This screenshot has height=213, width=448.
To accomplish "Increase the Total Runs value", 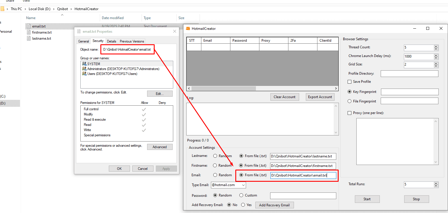I will pyautogui.click(x=436, y=183).
